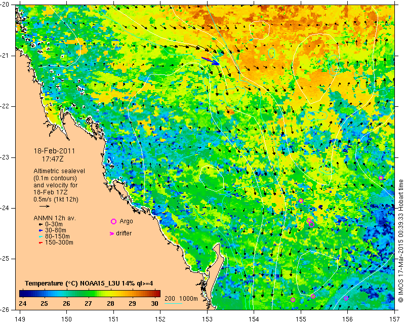The height and width of the screenshot is (324, 405).
Task: Click the latitude axis label '-24'
Action: (x=6, y=208)
